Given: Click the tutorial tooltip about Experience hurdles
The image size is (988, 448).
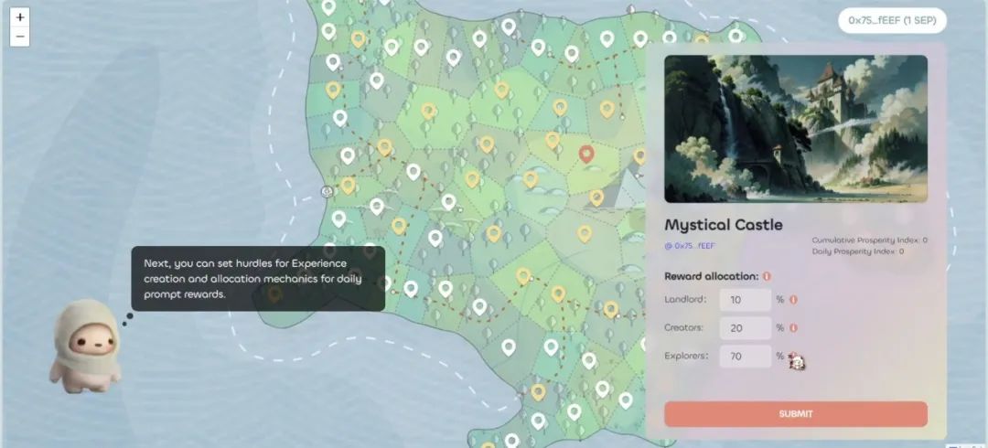Looking at the screenshot, I should click(257, 279).
